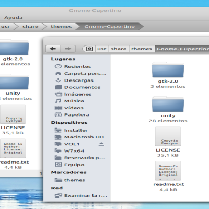The image size is (209, 209).
Task: Open Papelera in the sidebar
Action: [77, 115]
